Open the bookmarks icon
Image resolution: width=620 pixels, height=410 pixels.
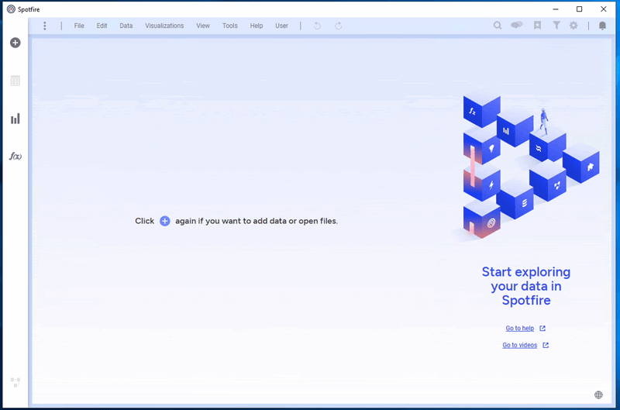tap(537, 26)
